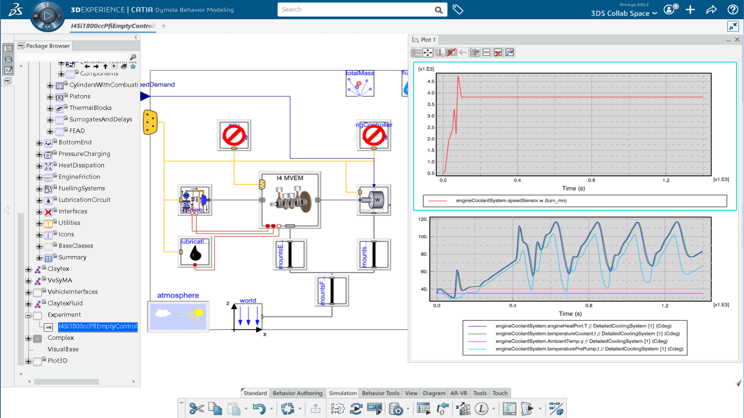Click the magnifier icon in Package Browser

[x=133, y=57]
